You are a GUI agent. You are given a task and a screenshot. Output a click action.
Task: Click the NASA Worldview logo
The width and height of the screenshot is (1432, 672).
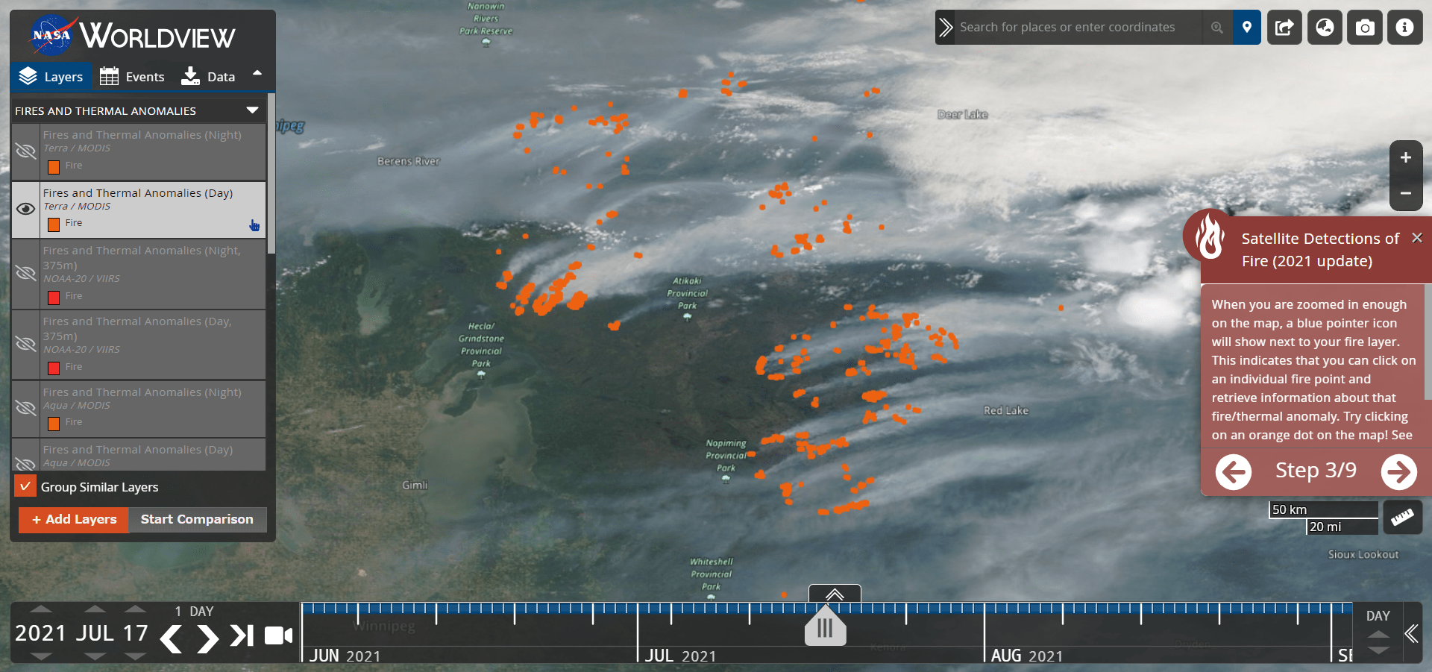(x=133, y=35)
